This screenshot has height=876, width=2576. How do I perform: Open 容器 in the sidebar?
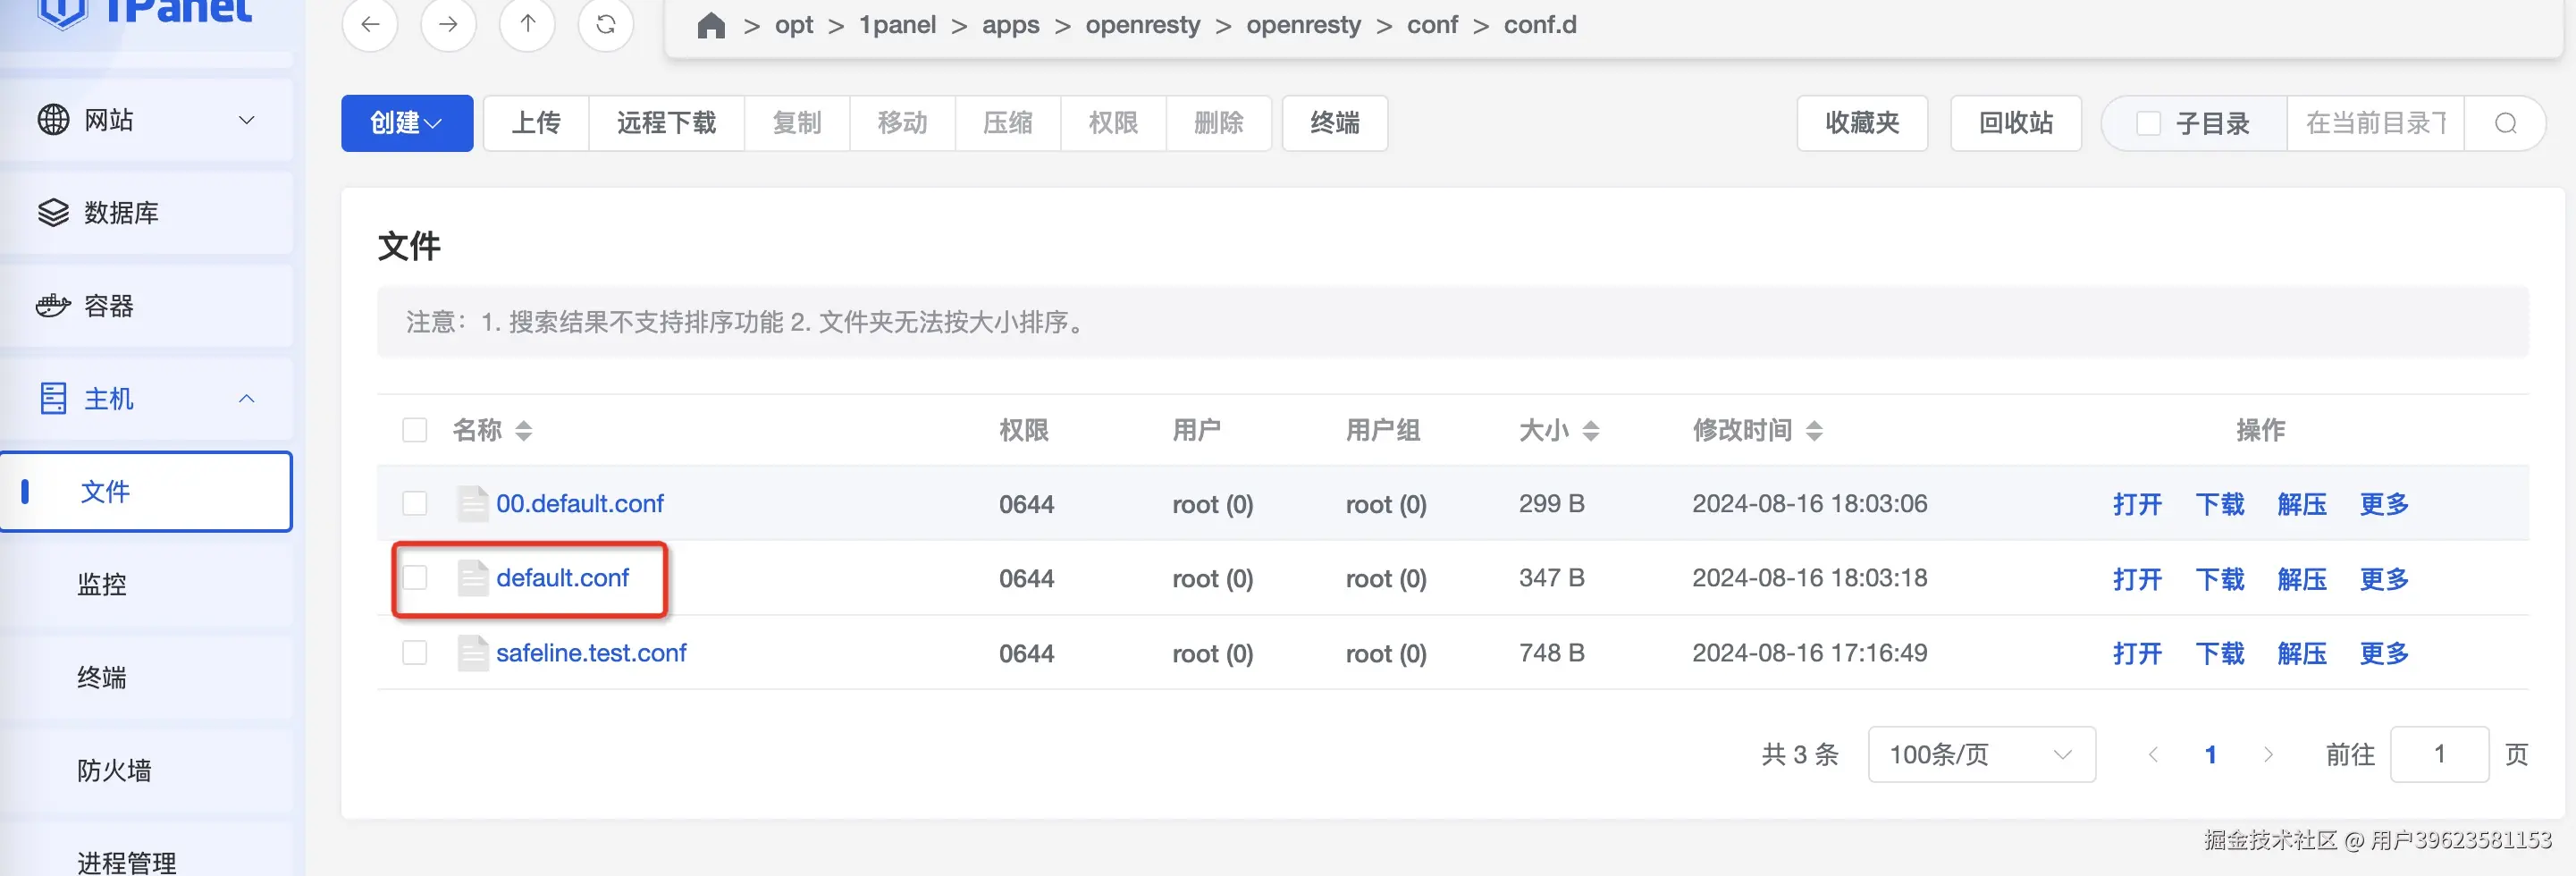pyautogui.click(x=146, y=305)
